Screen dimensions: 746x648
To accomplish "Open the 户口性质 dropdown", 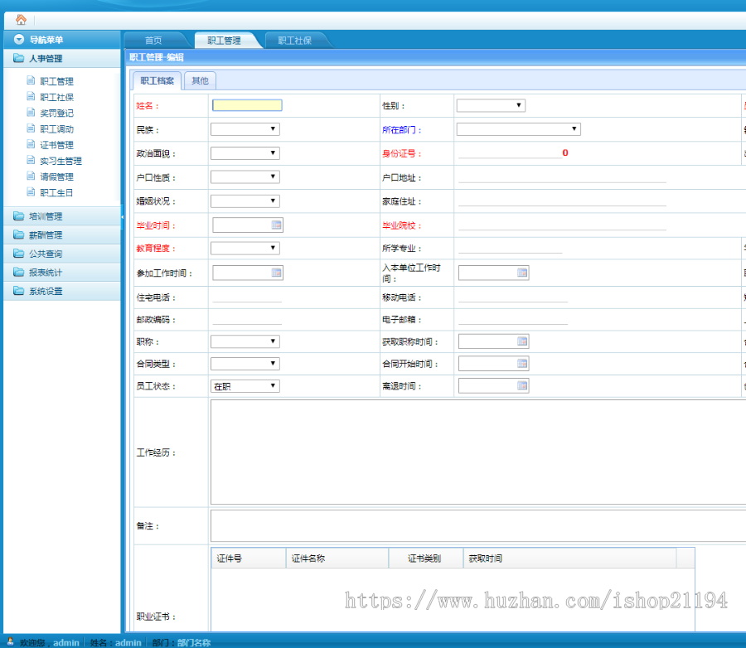I will 245,177.
